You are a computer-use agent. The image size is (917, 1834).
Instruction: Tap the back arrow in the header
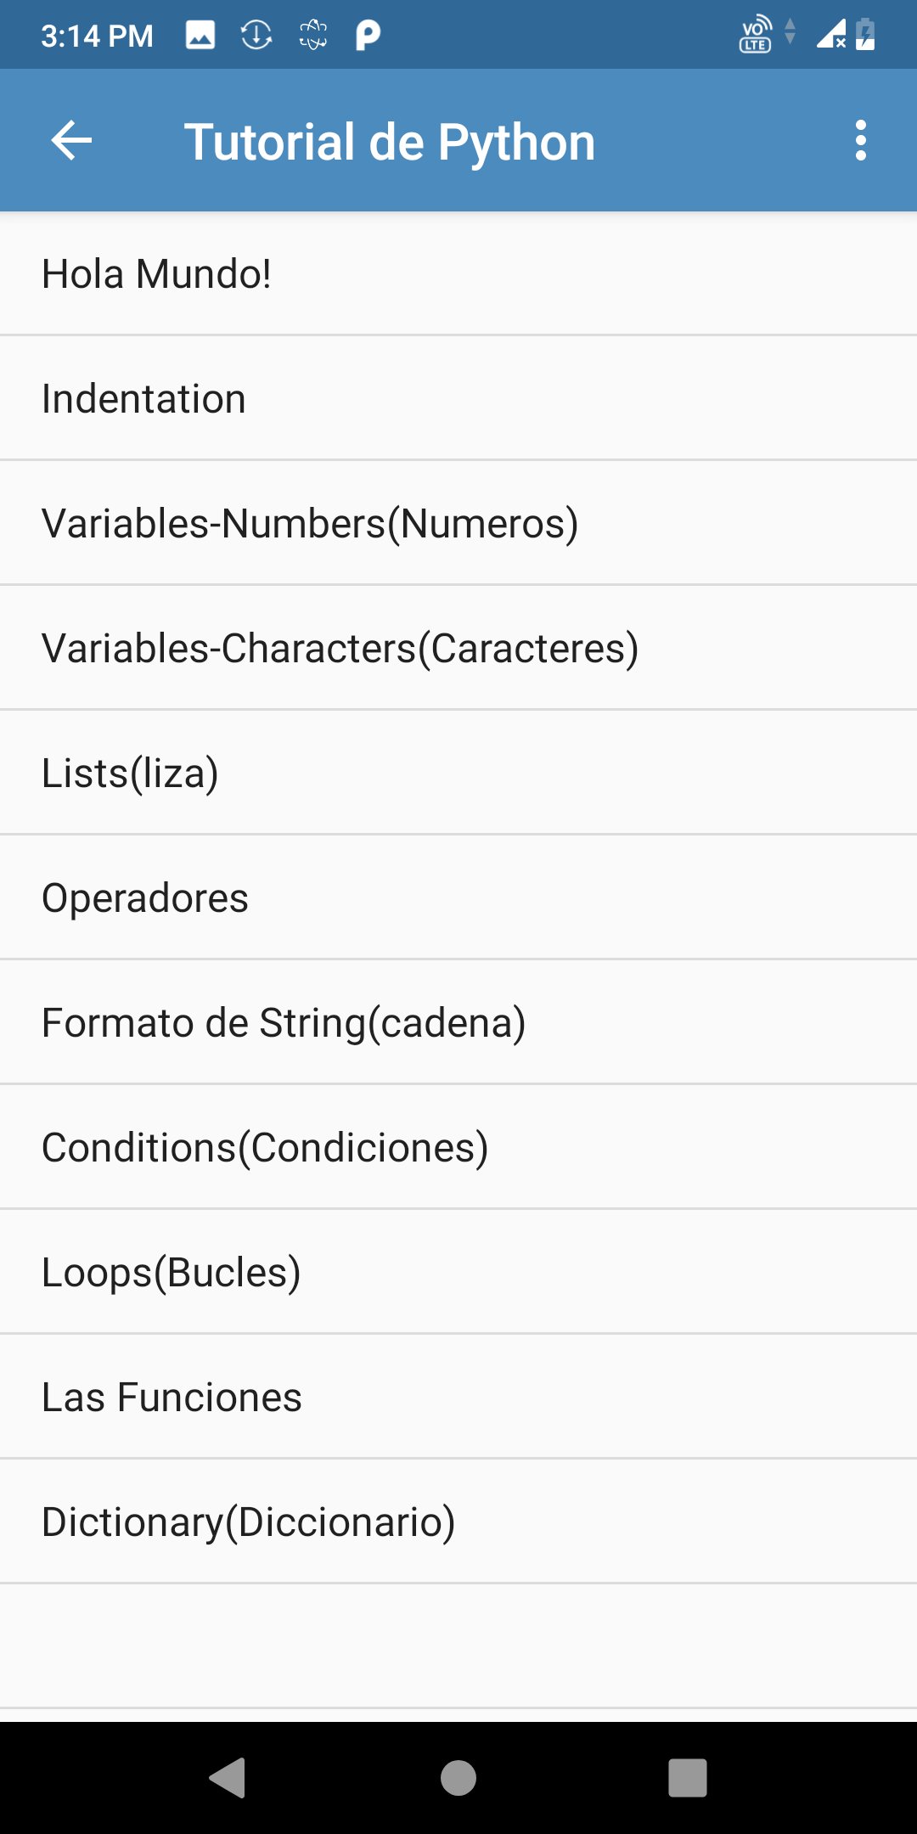71,141
